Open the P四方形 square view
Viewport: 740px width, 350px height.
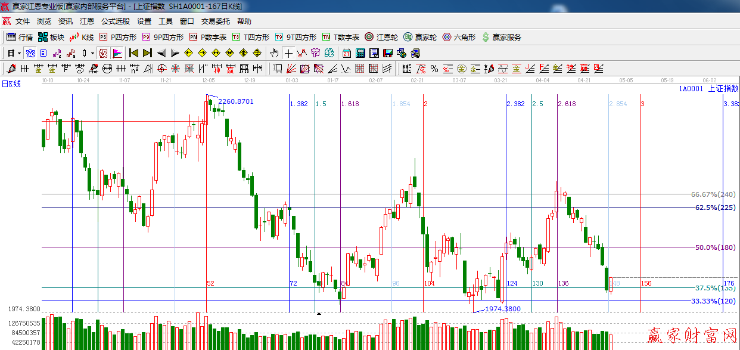click(118, 37)
